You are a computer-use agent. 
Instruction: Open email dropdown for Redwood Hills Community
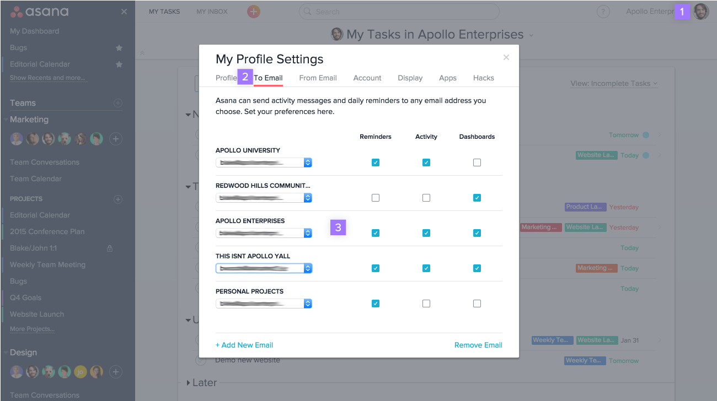tap(264, 198)
